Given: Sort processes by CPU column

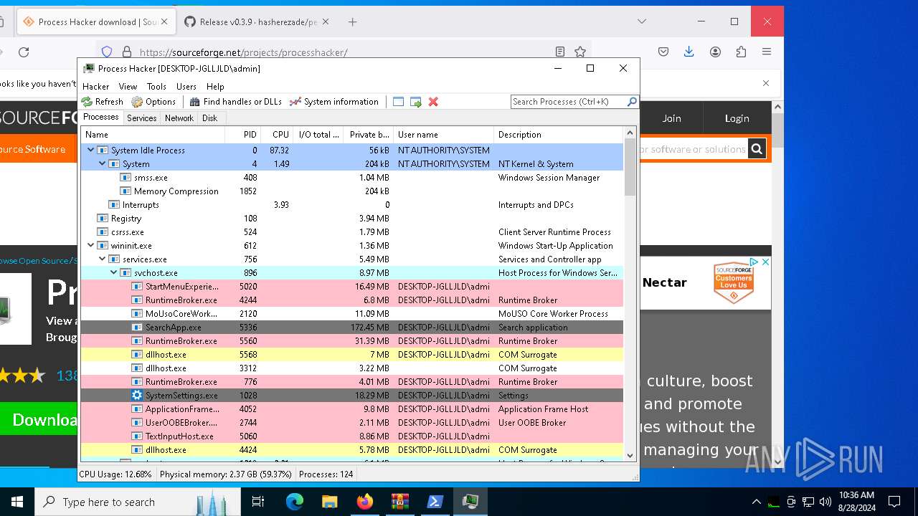Looking at the screenshot, I should point(276,135).
